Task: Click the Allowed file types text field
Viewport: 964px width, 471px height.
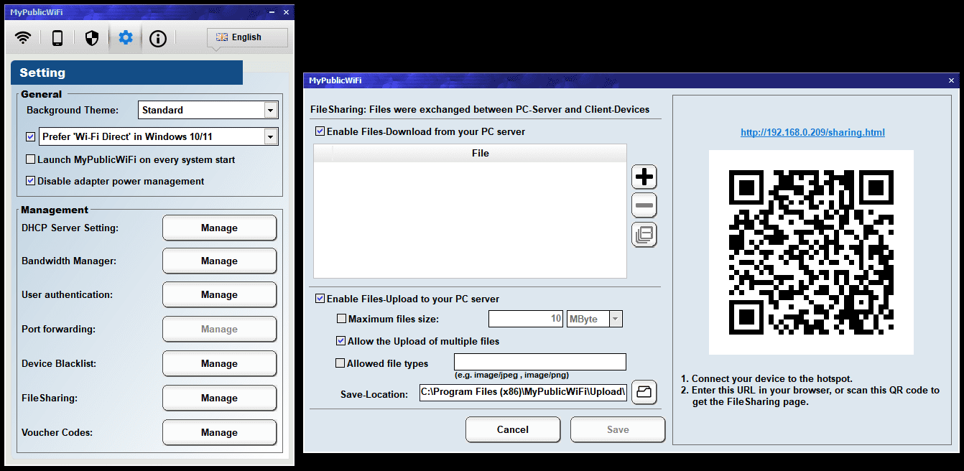Action: (540, 362)
